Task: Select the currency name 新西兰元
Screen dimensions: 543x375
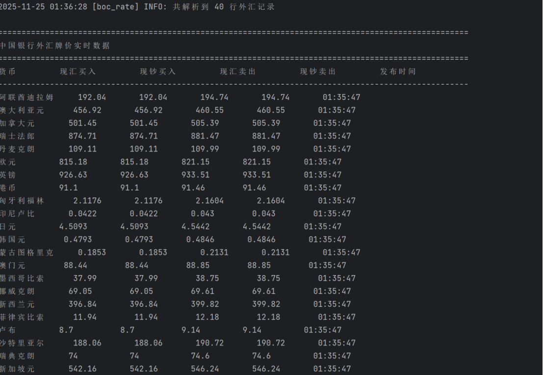Action: click(17, 304)
